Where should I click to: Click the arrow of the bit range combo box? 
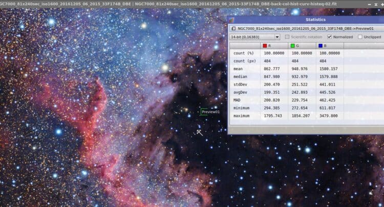click(x=277, y=37)
